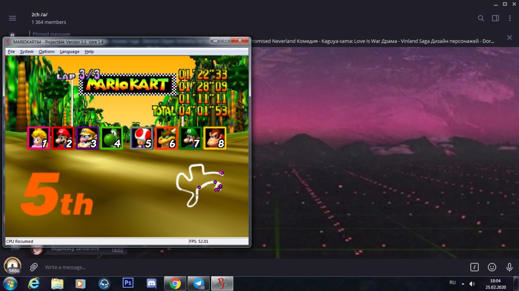Open Windows Explorer folder from taskbar

point(57,283)
